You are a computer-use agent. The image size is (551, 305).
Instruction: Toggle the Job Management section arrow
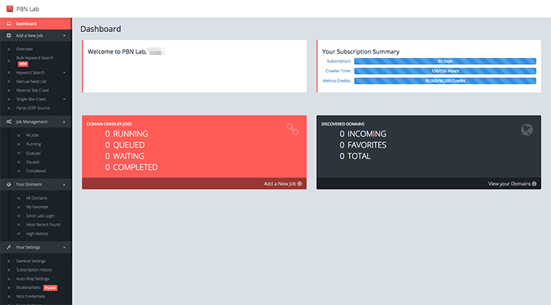click(64, 122)
